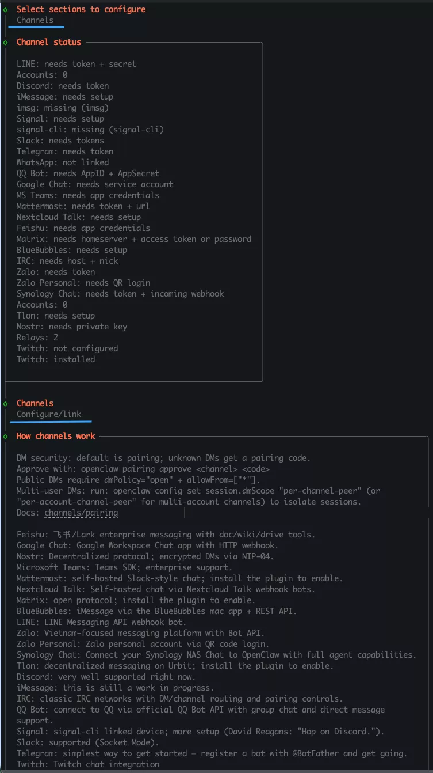433x773 pixels.
Task: Click the @BotFather mention in Telegram description
Action: (x=329, y=753)
